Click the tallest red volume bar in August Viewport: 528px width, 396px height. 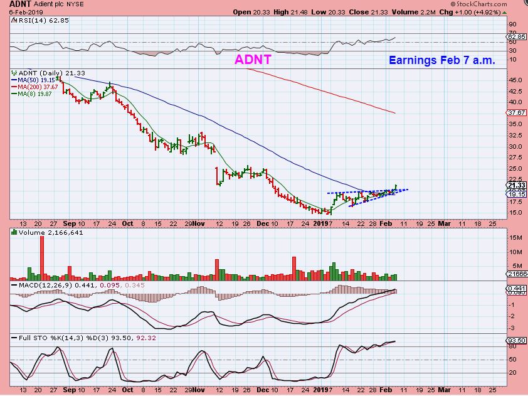click(42, 258)
